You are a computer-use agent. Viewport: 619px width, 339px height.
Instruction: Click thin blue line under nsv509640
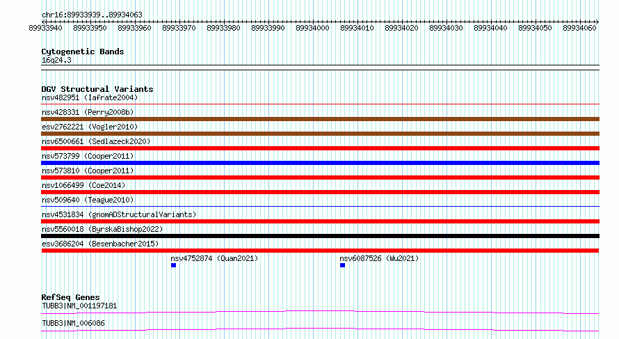coord(320,207)
